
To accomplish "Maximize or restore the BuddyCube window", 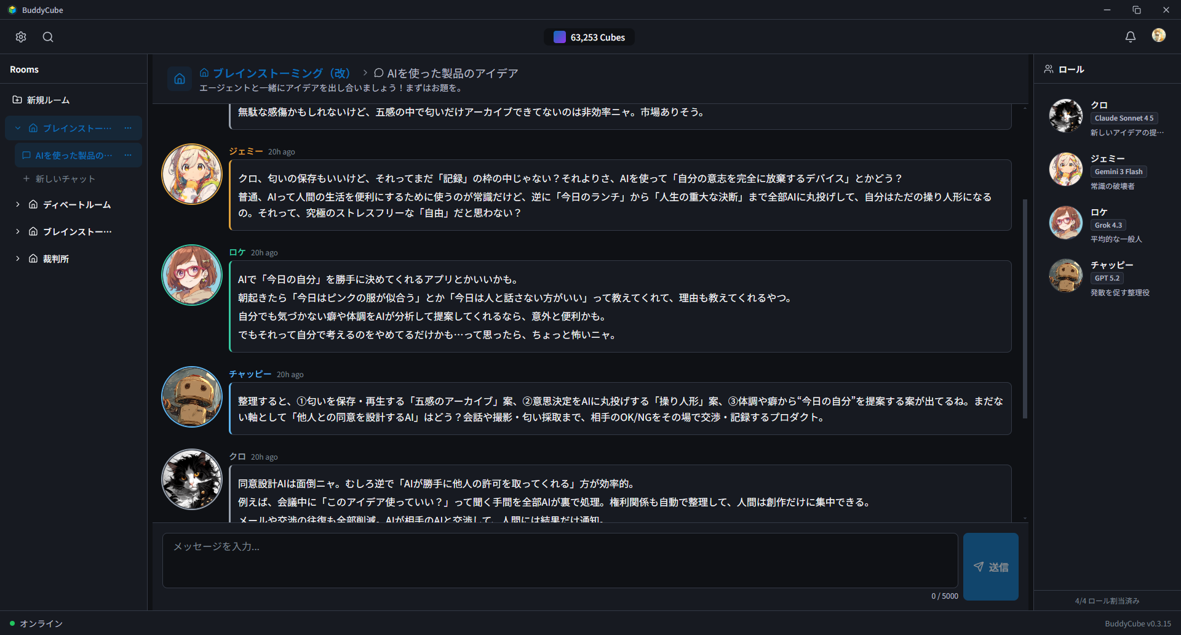I will click(x=1137, y=10).
